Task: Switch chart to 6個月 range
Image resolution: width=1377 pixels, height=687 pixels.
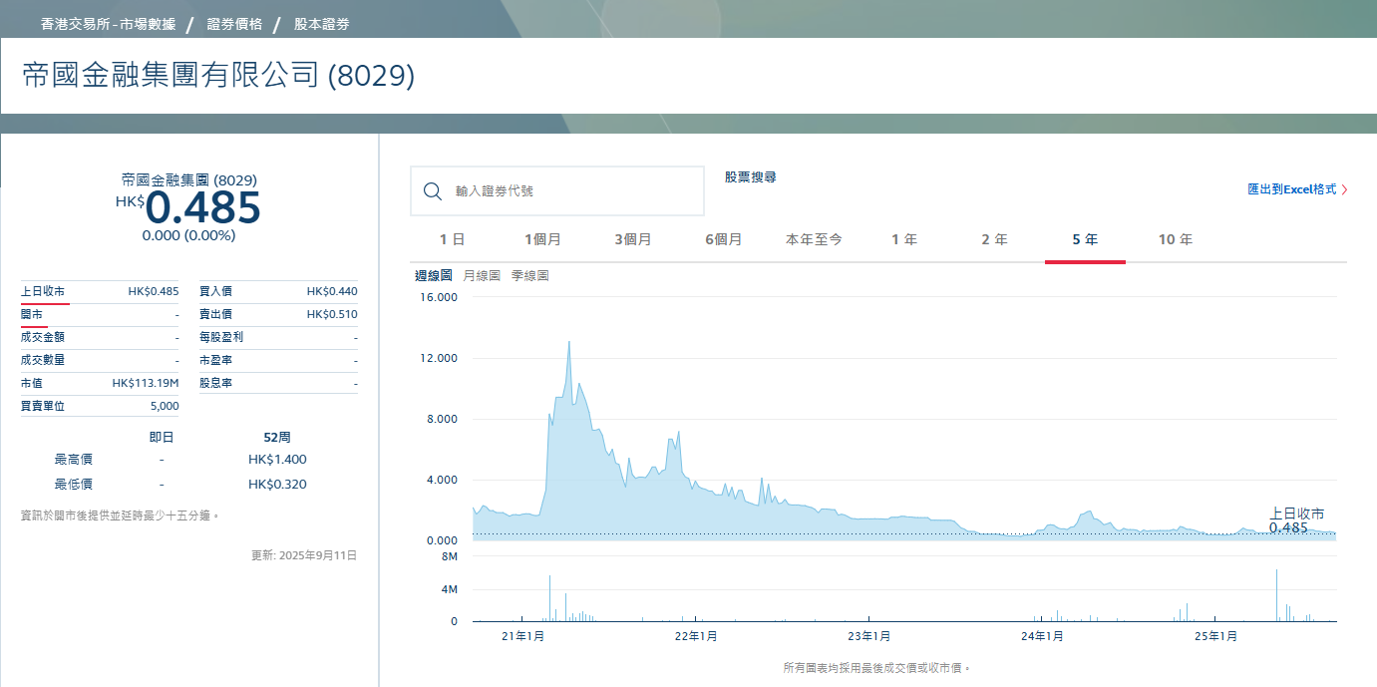Action: tap(723, 239)
